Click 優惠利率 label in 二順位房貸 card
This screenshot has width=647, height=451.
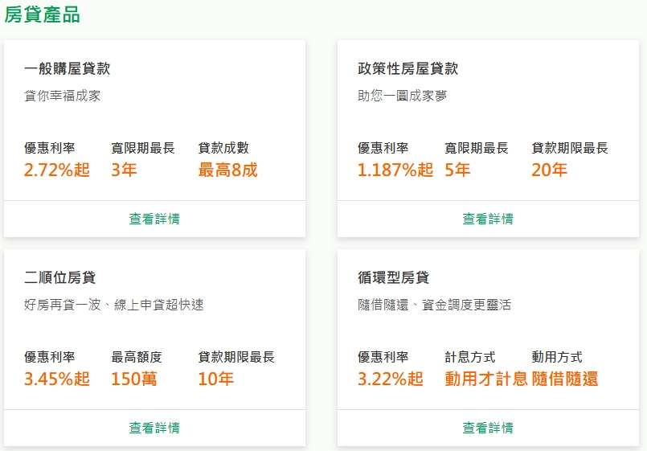click(50, 357)
